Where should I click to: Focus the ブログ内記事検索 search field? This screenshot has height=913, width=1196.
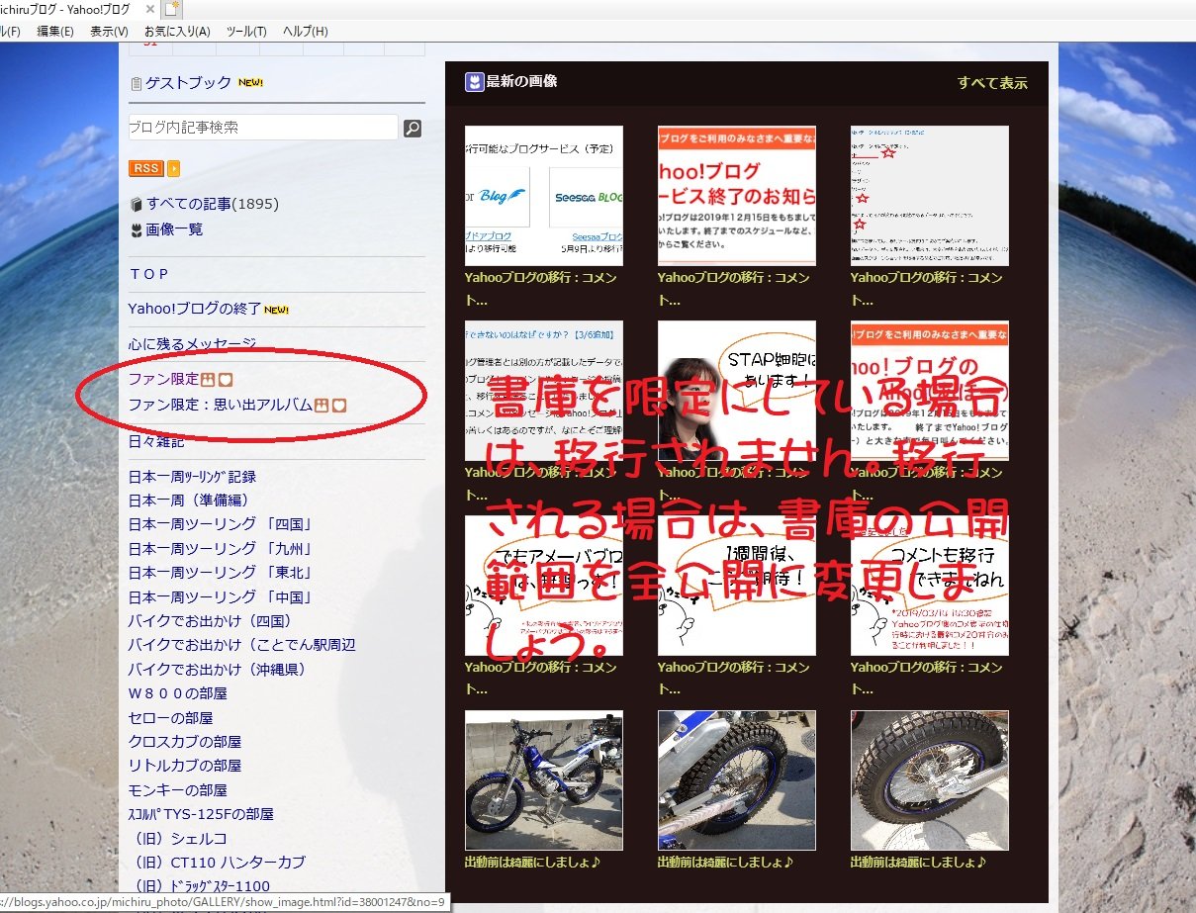(x=263, y=128)
